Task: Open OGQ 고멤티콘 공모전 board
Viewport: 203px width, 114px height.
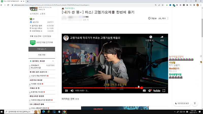Action: (x=39, y=108)
